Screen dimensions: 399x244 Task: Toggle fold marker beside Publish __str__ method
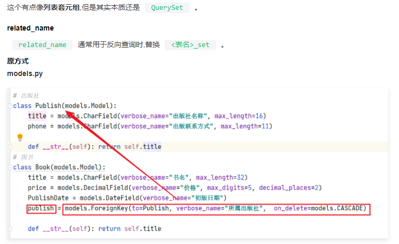point(10,147)
